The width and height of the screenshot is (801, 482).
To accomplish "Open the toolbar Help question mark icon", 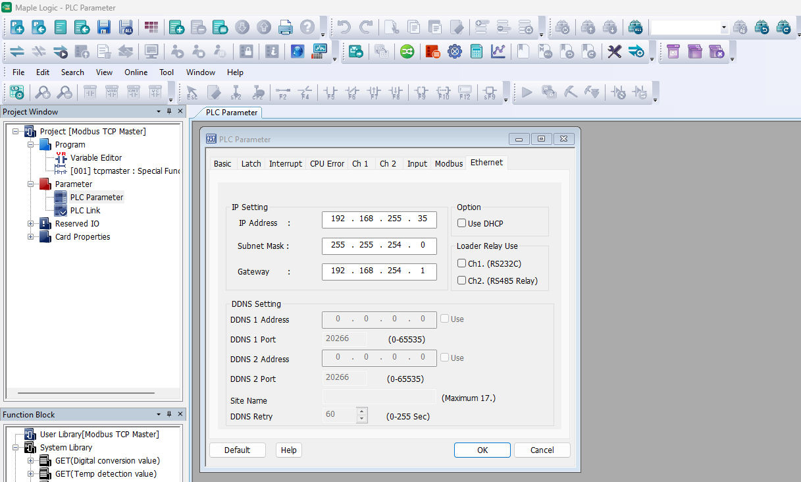I will click(308, 27).
